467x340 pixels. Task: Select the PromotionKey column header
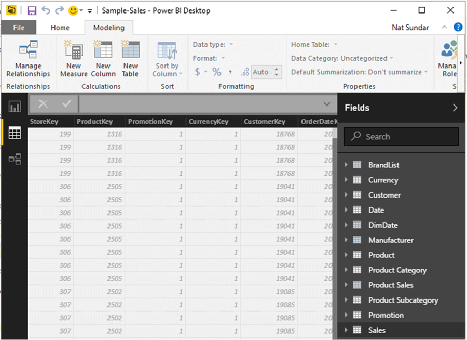[x=156, y=122]
